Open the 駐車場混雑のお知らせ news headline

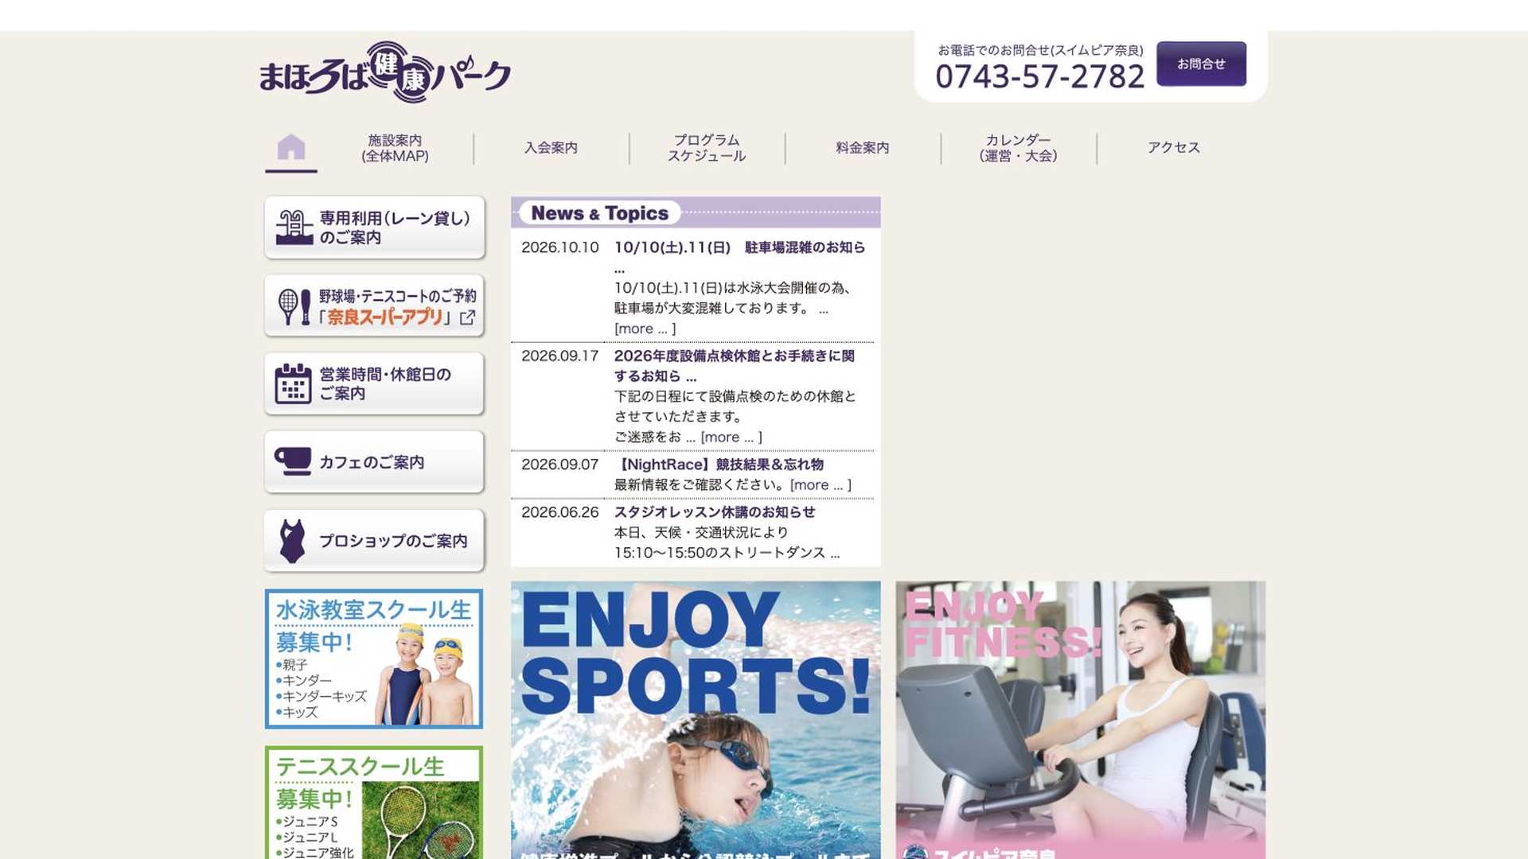pyautogui.click(x=739, y=247)
